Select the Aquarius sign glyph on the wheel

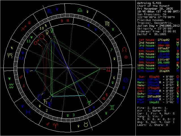11,86
